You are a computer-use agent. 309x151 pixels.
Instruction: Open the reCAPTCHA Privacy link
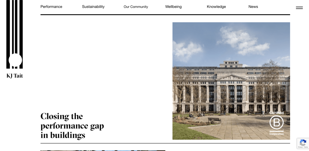pyautogui.click(x=300, y=147)
